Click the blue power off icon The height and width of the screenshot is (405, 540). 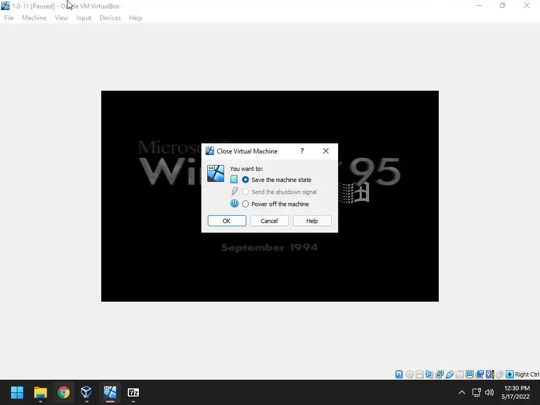point(234,204)
